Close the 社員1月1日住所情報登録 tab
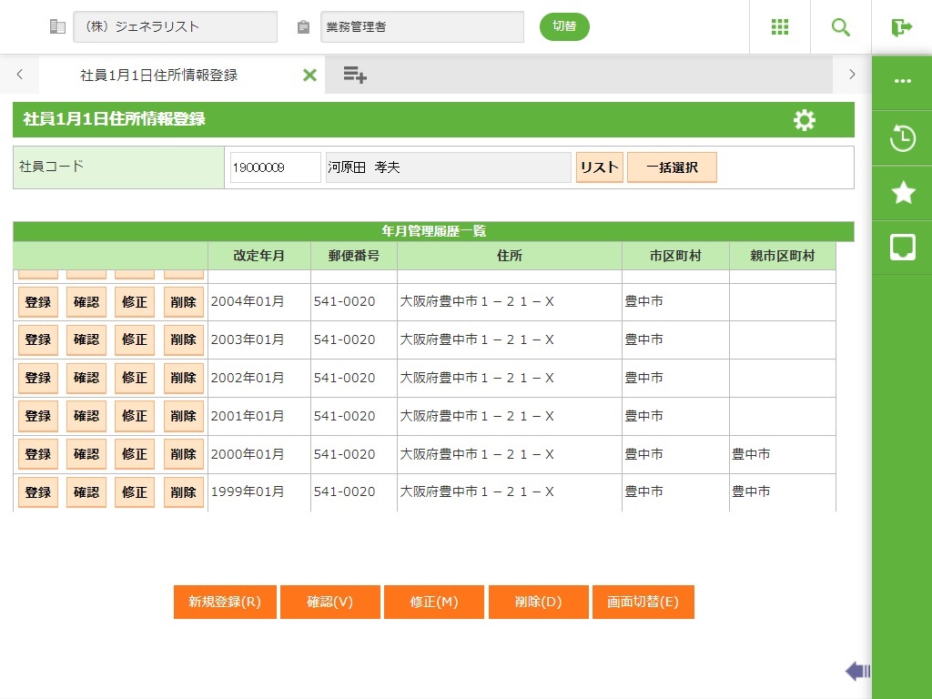This screenshot has height=699, width=932. [309, 76]
